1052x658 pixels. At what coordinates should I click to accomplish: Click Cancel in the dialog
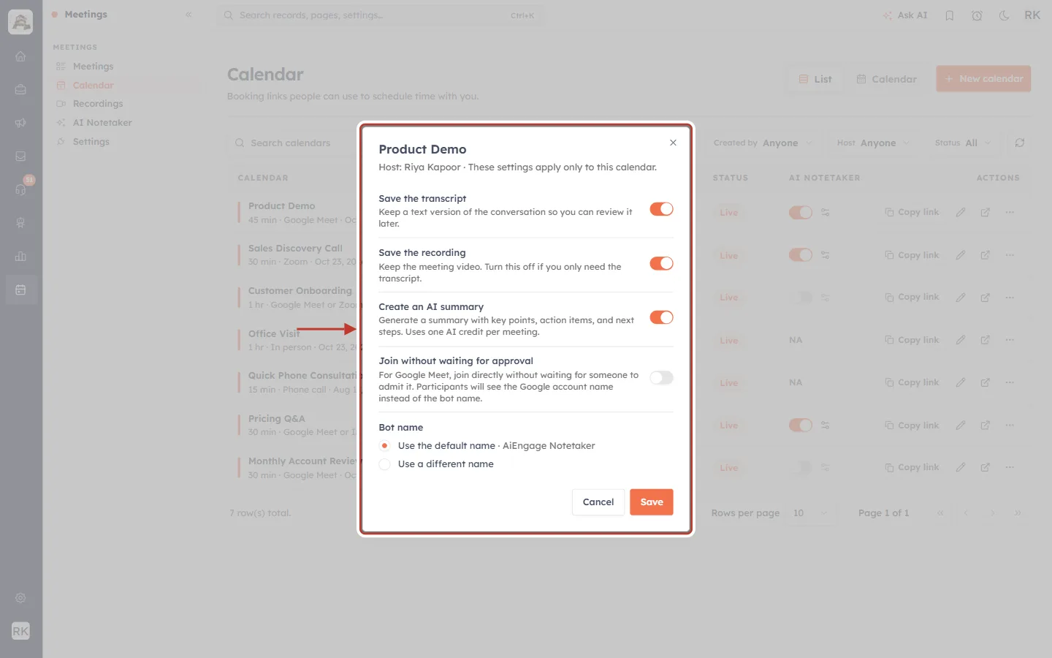point(598,502)
